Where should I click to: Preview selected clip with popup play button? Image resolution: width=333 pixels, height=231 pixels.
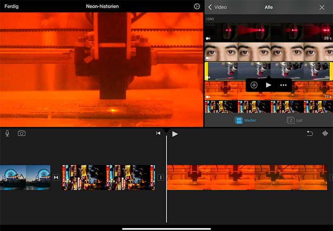pyautogui.click(x=269, y=85)
